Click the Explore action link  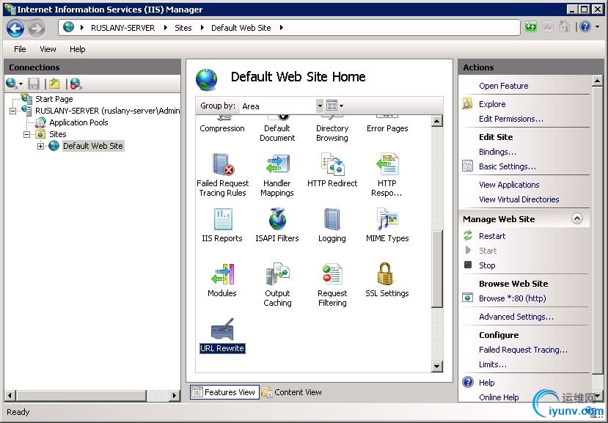(492, 104)
